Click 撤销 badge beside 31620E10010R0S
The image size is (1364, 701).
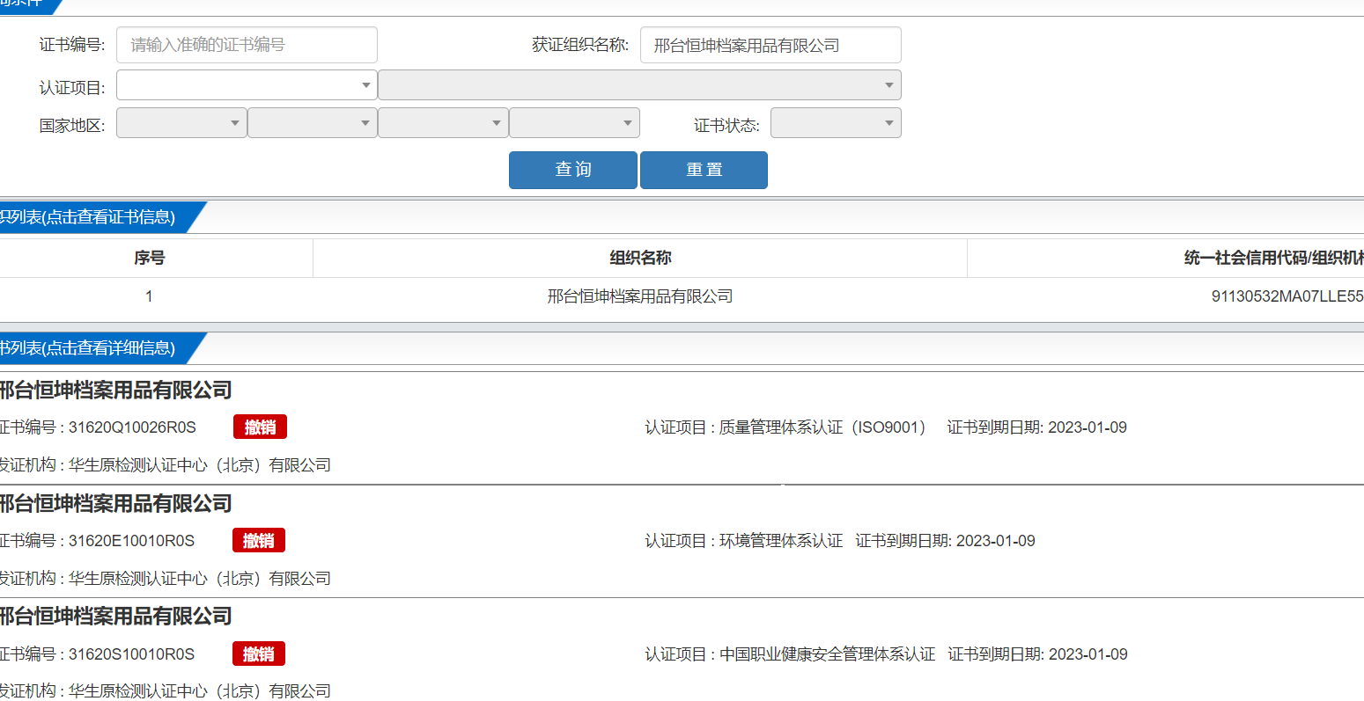259,540
